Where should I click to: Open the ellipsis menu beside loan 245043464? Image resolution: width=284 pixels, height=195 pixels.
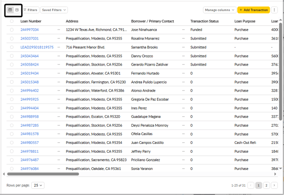[x=59, y=56]
